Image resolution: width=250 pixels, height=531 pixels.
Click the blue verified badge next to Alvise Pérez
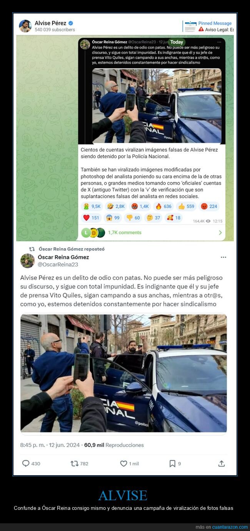pyautogui.click(x=71, y=23)
